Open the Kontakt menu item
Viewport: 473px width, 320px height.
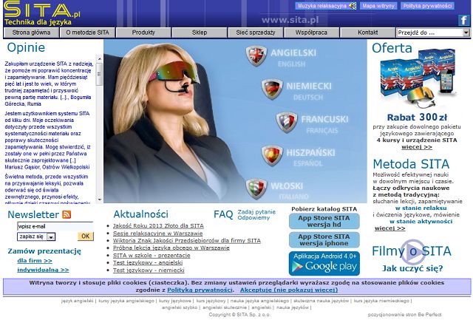coord(368,33)
